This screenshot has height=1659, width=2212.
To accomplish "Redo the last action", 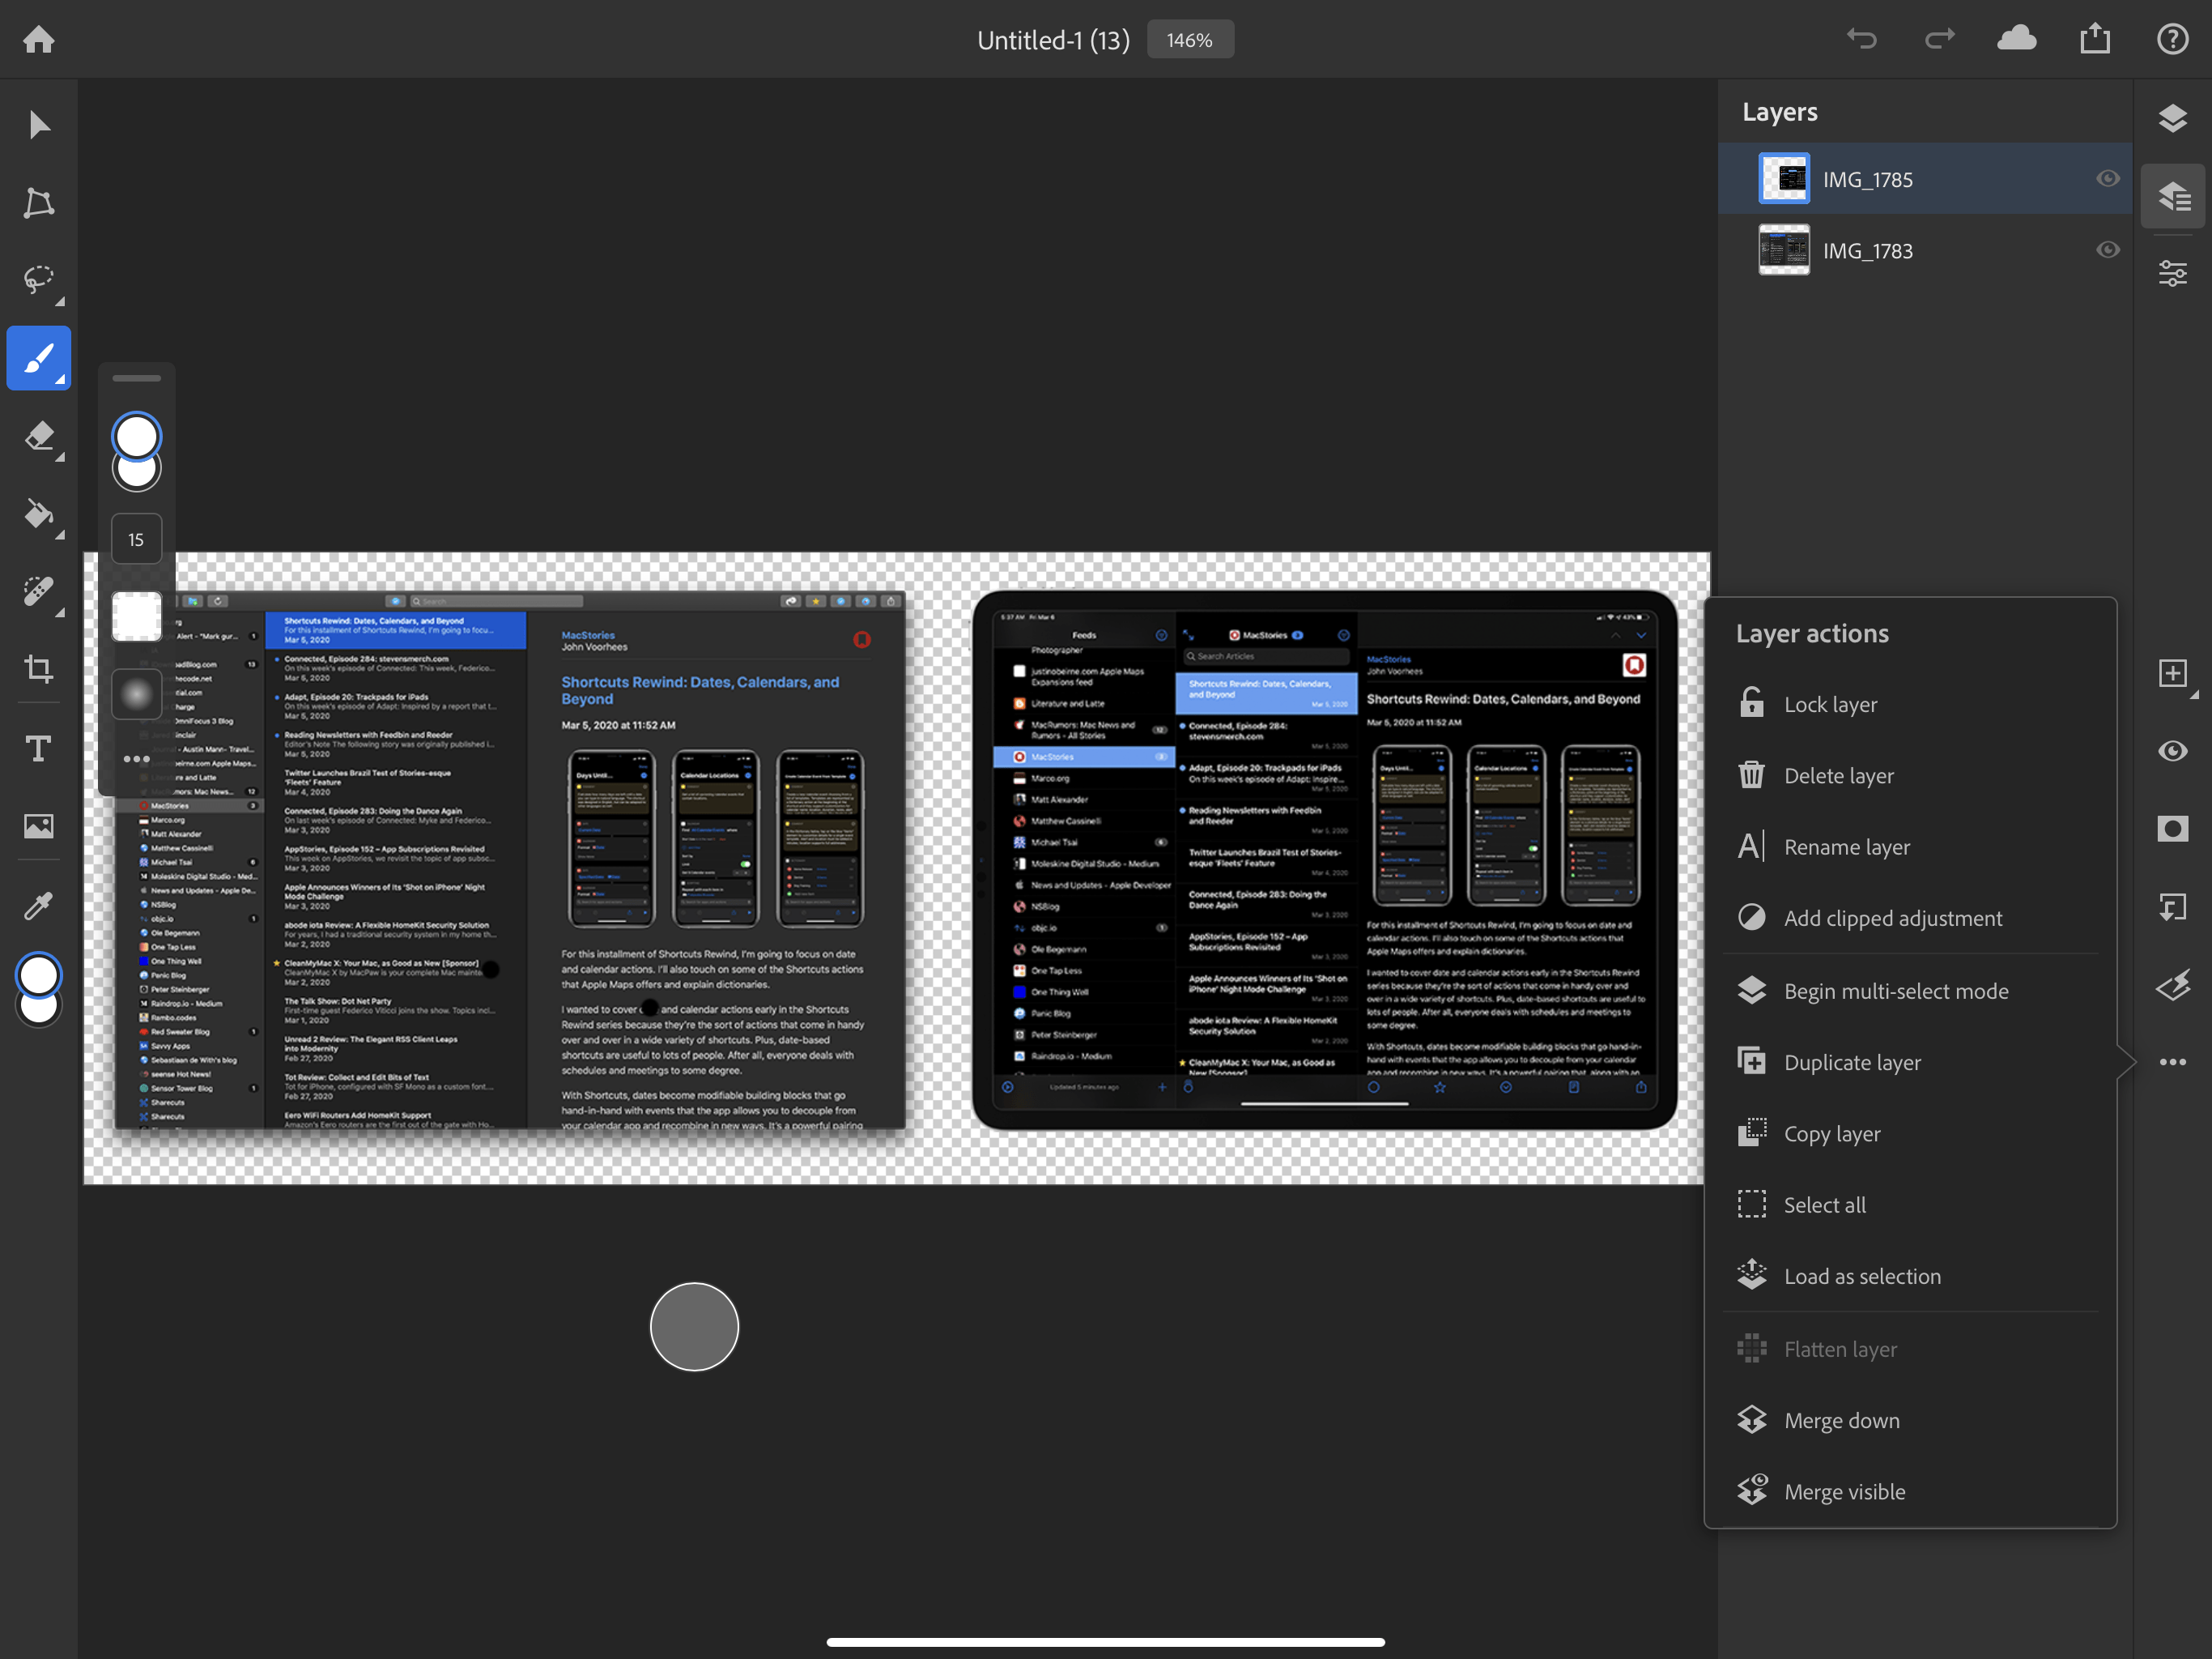I will pyautogui.click(x=1939, y=39).
